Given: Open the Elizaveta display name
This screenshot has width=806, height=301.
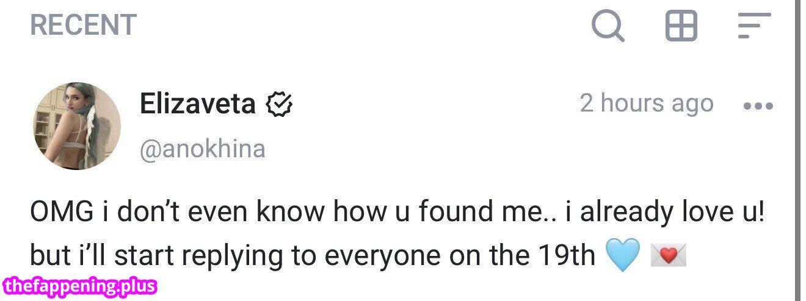Looking at the screenshot, I should pos(197,104).
